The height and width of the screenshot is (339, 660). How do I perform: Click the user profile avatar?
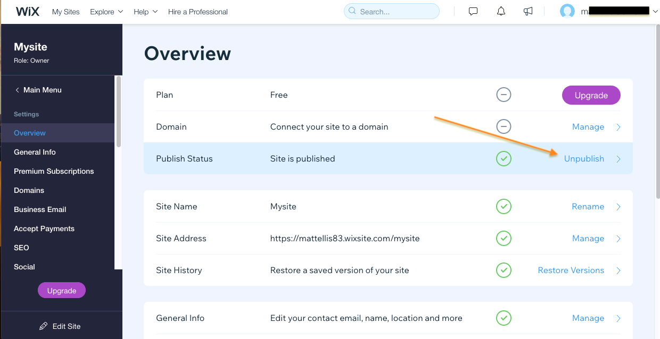567,11
